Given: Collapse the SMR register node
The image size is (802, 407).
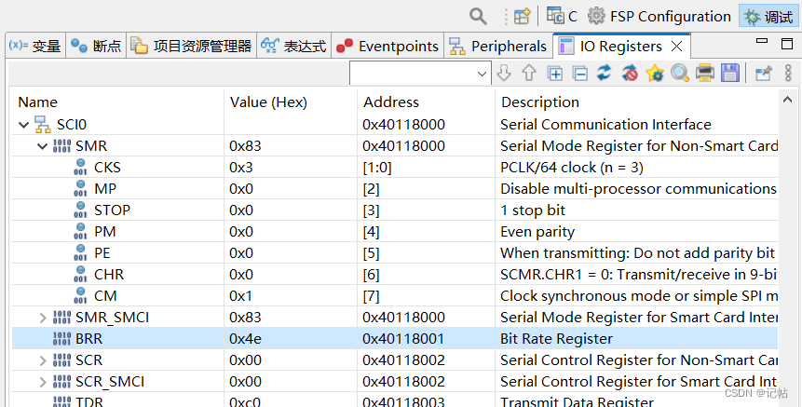Looking at the screenshot, I should coord(42,145).
